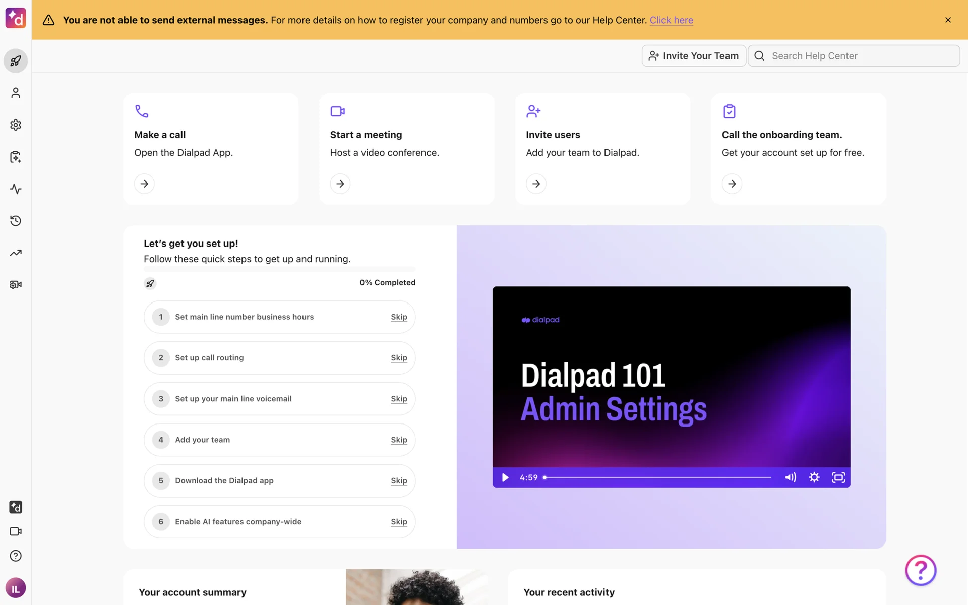Open the user profile sidebar icon
Viewport: 968px width, 605px height.
[16, 93]
